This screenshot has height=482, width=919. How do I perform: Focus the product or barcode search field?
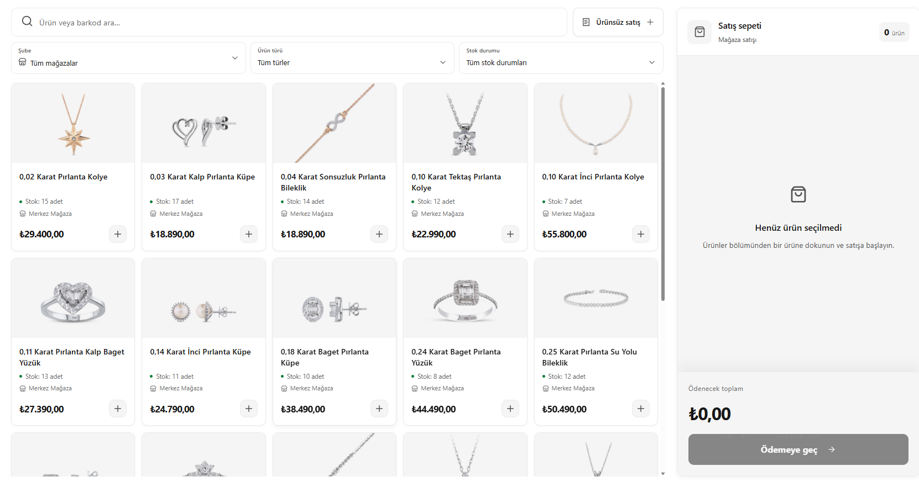(x=289, y=22)
